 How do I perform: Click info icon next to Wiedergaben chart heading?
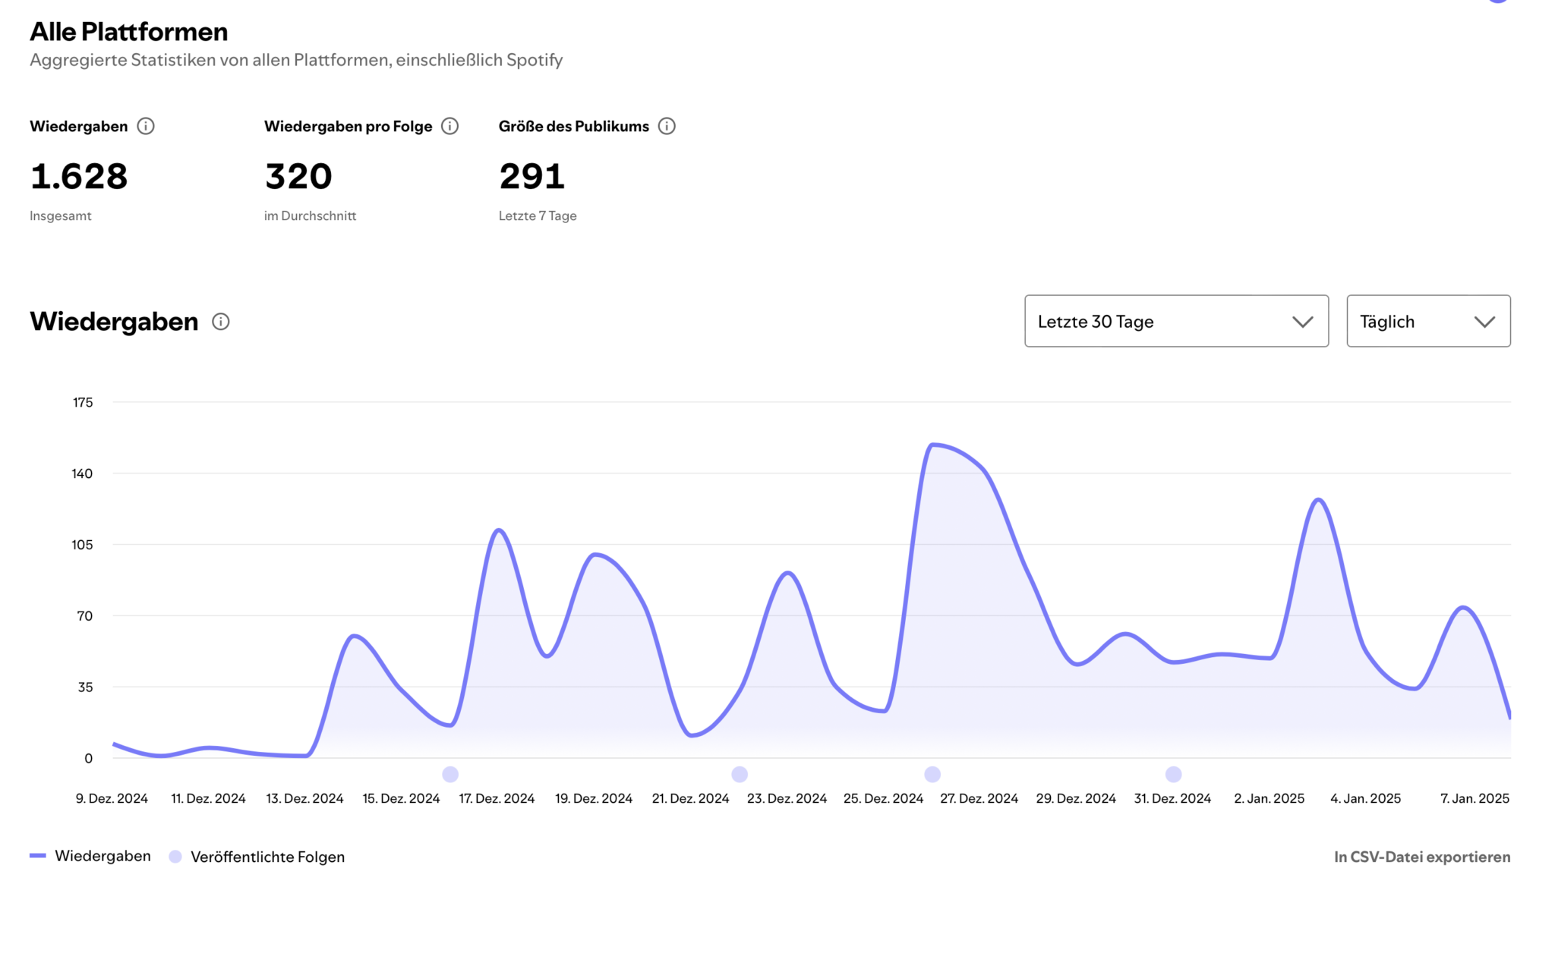(221, 322)
